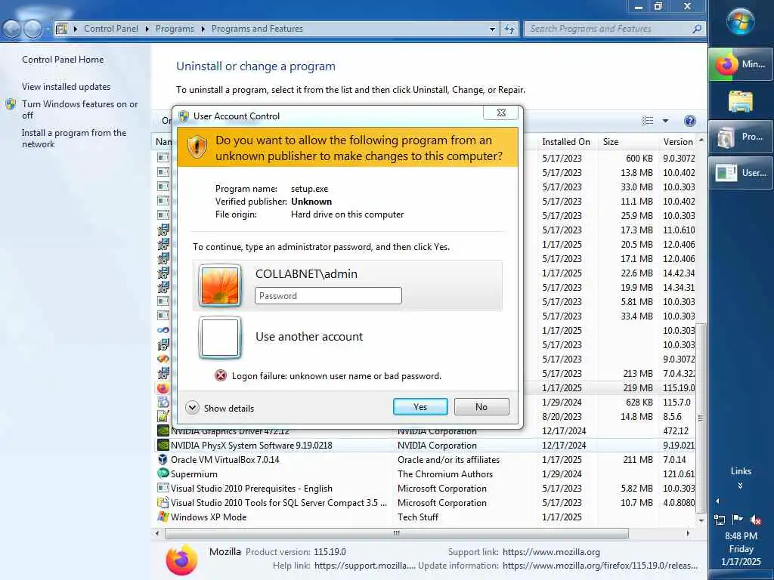Screen dimensions: 774x580
Task: Open https://www.mozilla.org support link text
Action: (x=551, y=552)
